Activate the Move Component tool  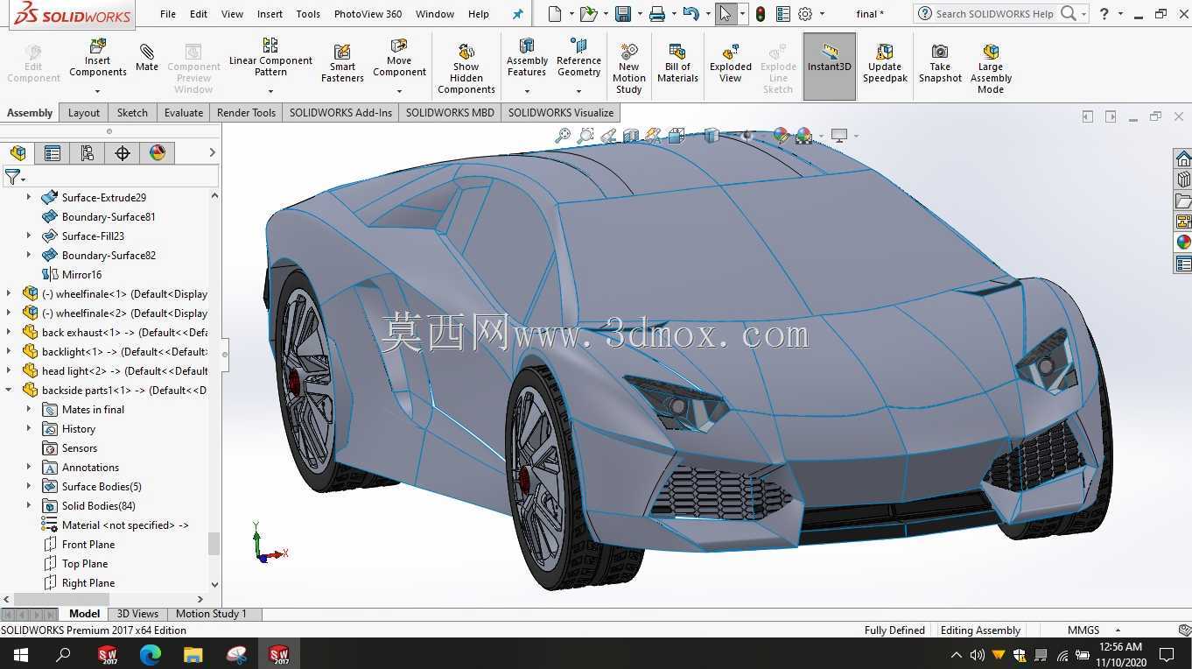(x=399, y=57)
